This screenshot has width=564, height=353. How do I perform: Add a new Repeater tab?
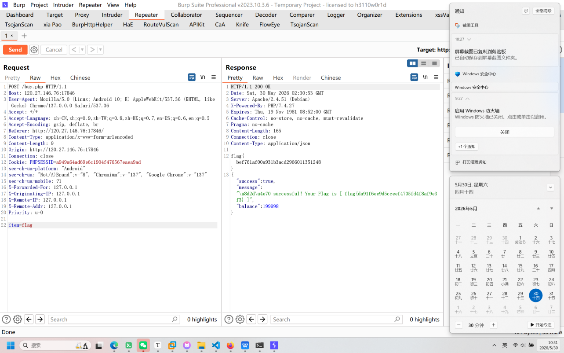point(24,36)
